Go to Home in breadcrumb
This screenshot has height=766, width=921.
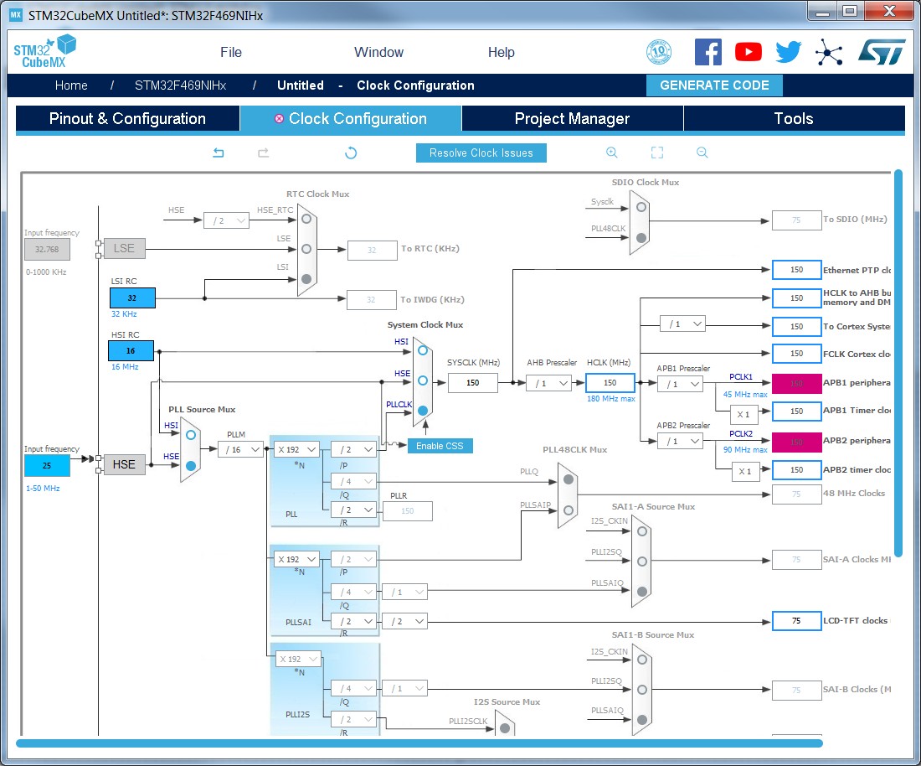coord(71,85)
